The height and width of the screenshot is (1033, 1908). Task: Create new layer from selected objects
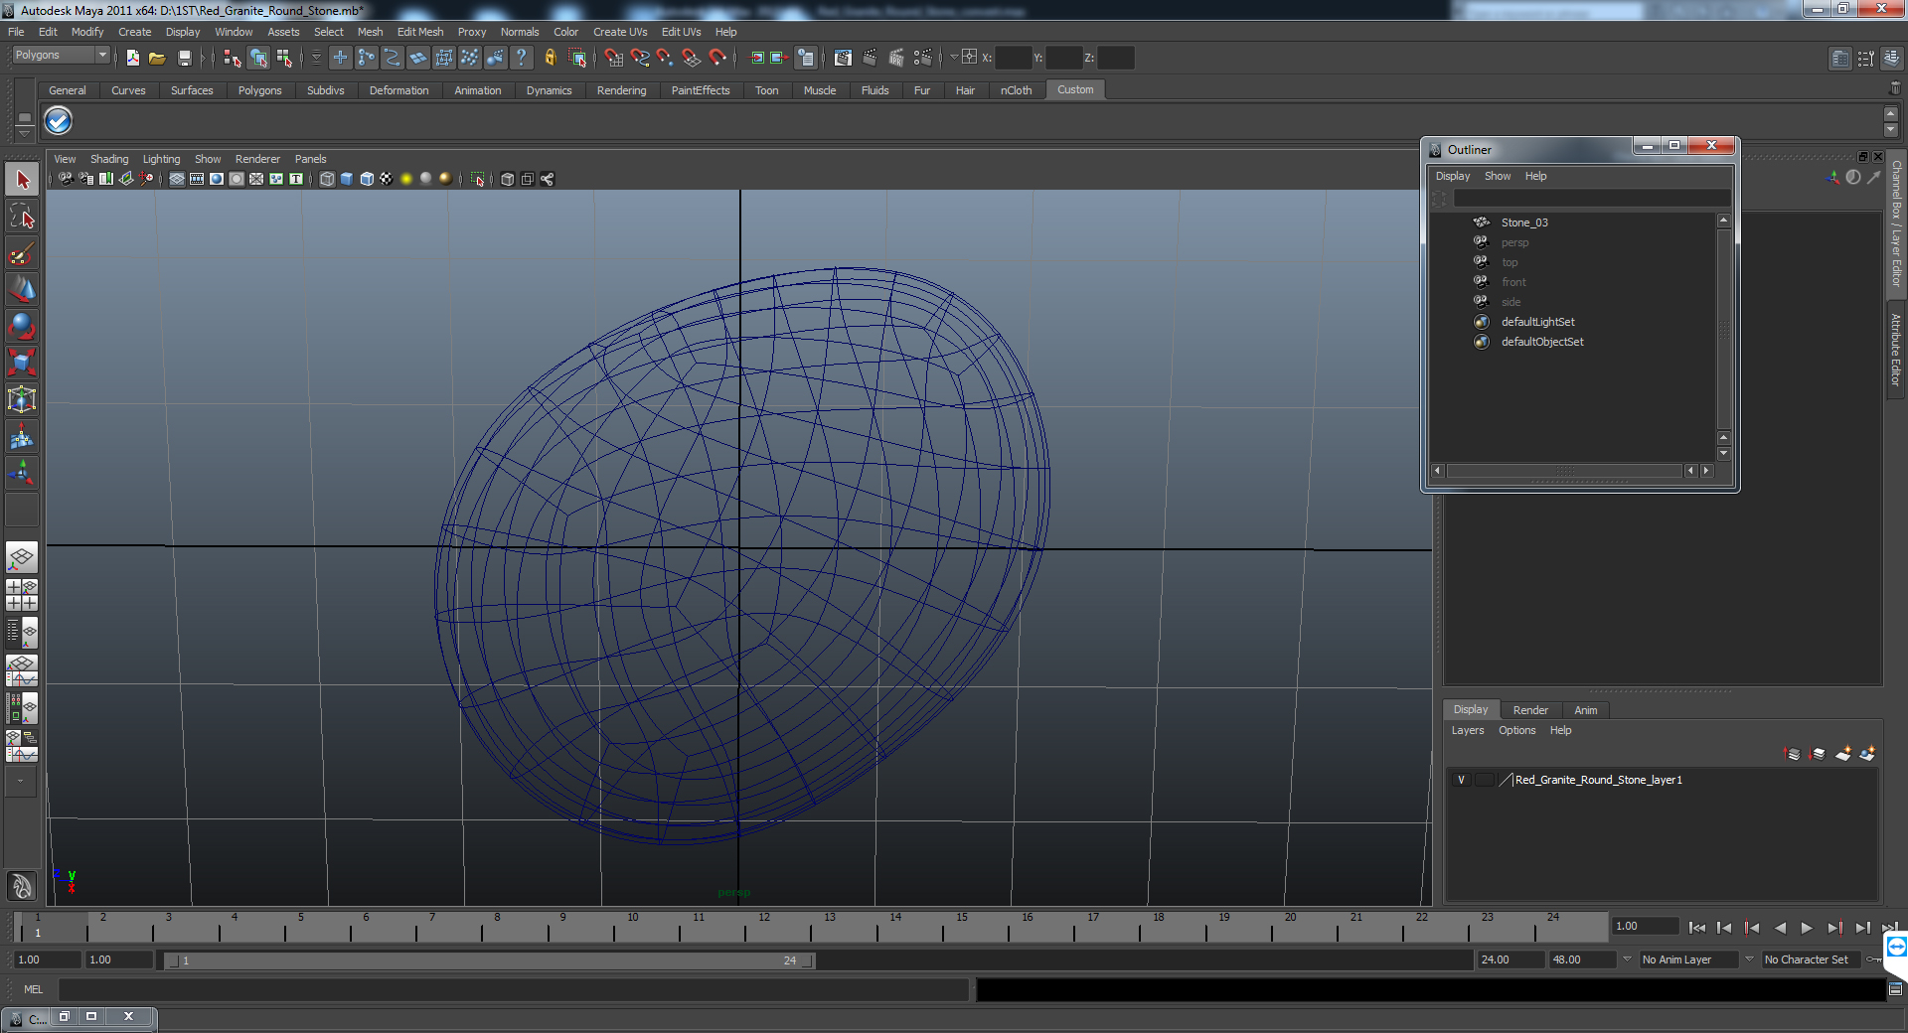tap(1867, 754)
